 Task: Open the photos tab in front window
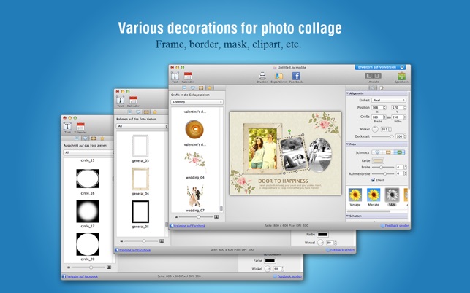click(x=184, y=88)
